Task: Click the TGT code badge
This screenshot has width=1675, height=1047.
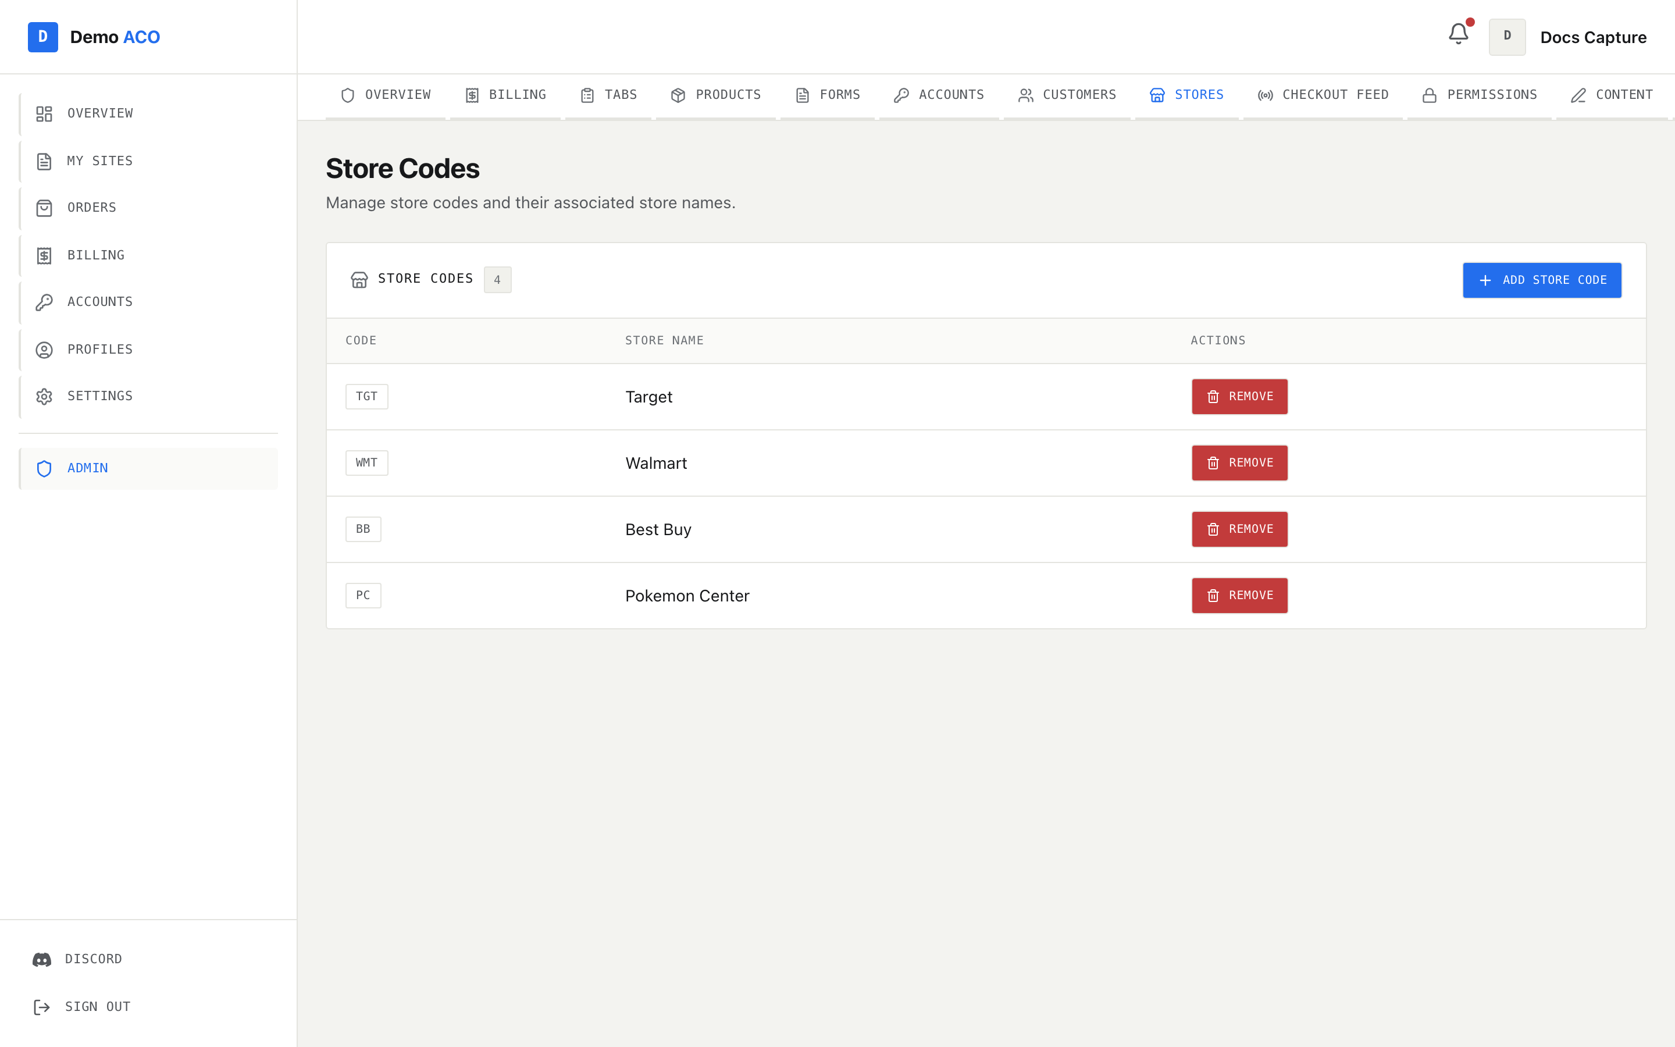Action: tap(367, 397)
